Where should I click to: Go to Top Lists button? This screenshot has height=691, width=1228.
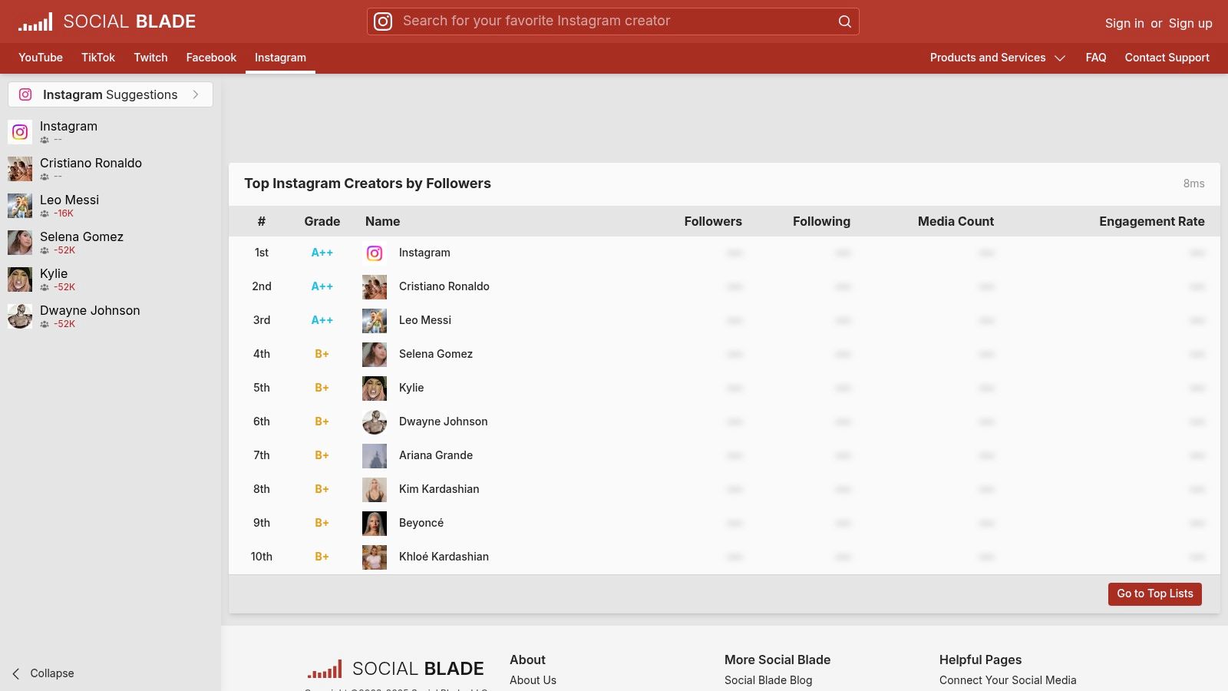[1154, 593]
